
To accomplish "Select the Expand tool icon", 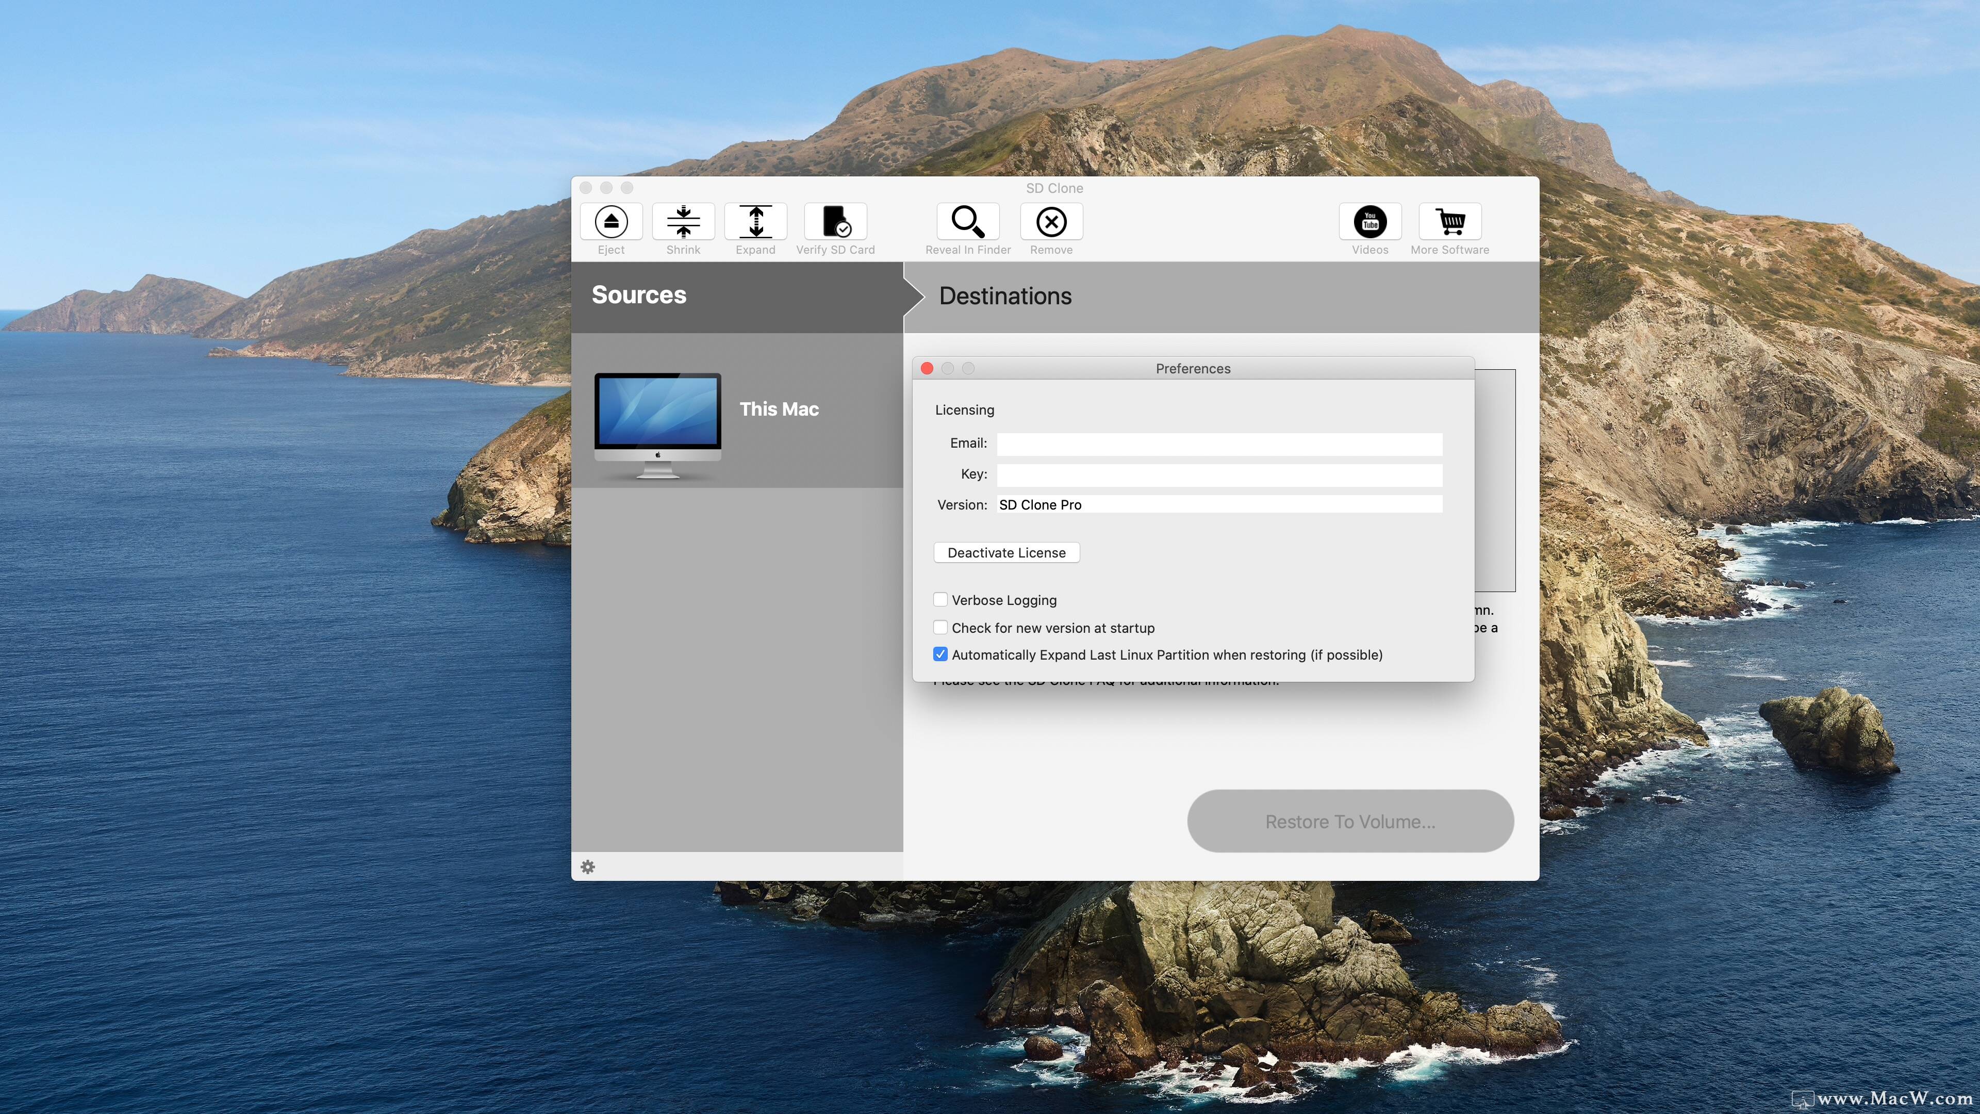I will (755, 221).
